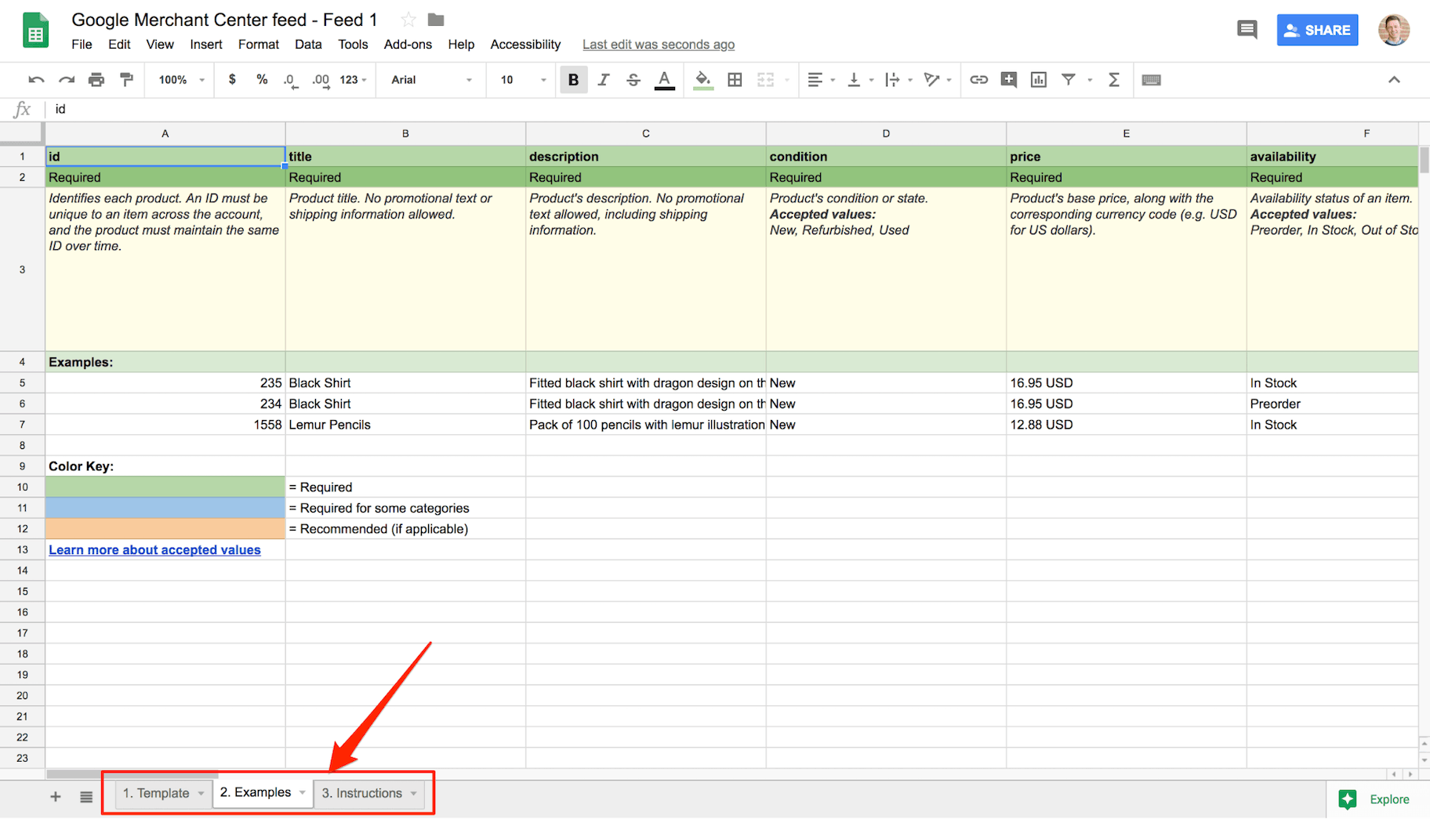Toggle italic formatting
The height and width of the screenshot is (819, 1430).
(x=603, y=80)
